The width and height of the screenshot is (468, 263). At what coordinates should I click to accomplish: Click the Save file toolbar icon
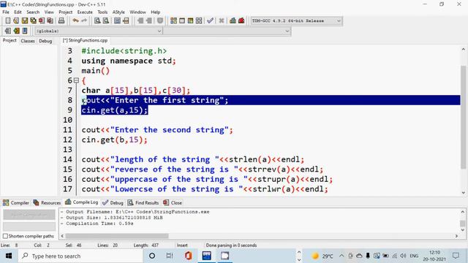point(25,20)
